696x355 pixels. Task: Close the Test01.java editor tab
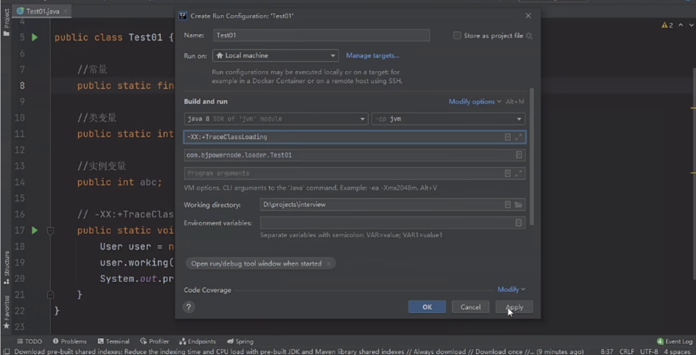pyautogui.click(x=65, y=11)
